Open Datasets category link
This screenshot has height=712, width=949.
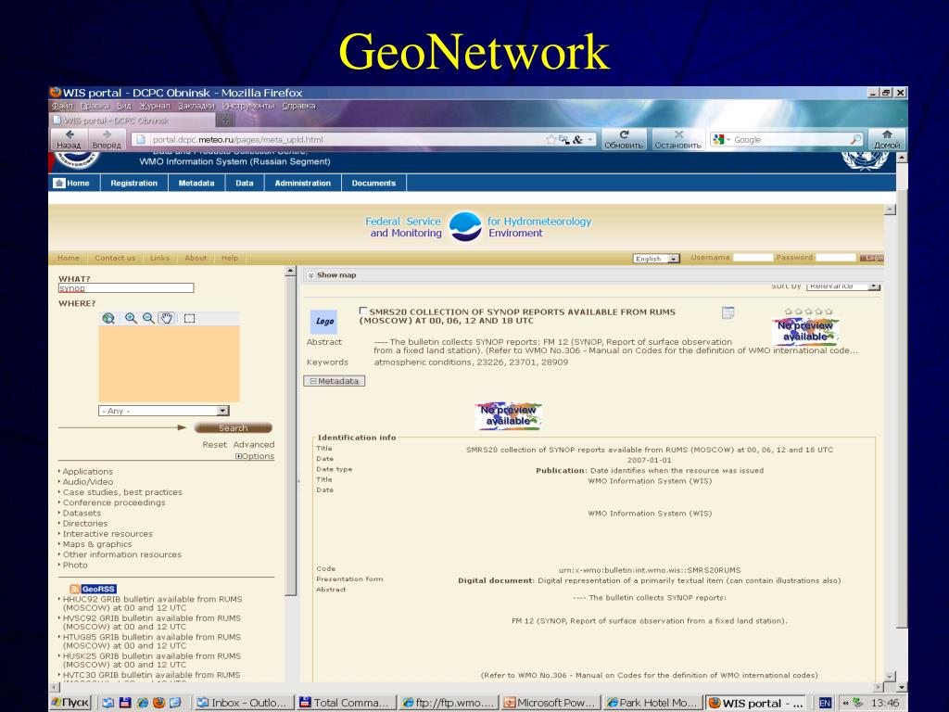[x=82, y=513]
